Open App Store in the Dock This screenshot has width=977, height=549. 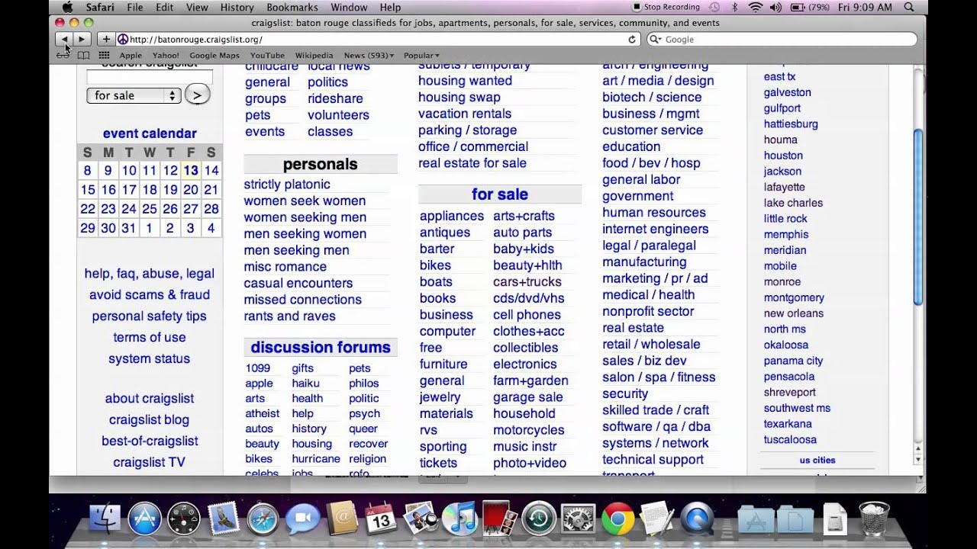tap(144, 519)
